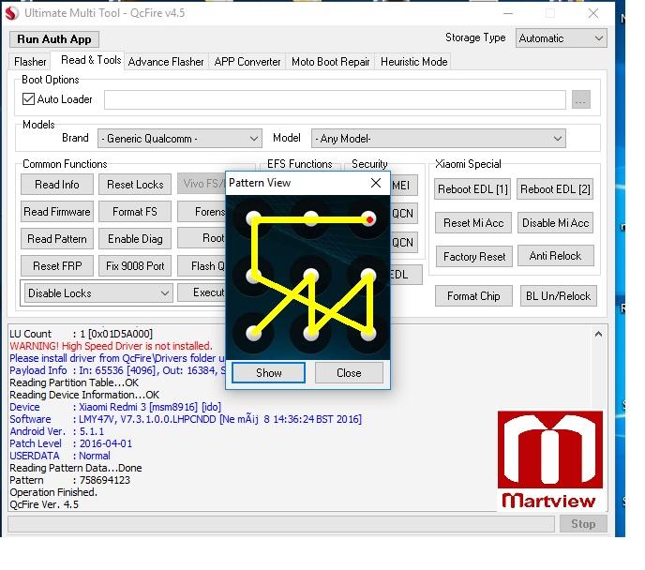This screenshot has width=645, height=570.
Task: Click the progress bar at the bottom
Action: coord(281,524)
